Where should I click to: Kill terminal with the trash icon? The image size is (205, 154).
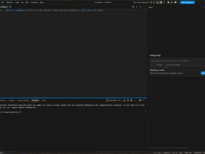tap(131, 100)
